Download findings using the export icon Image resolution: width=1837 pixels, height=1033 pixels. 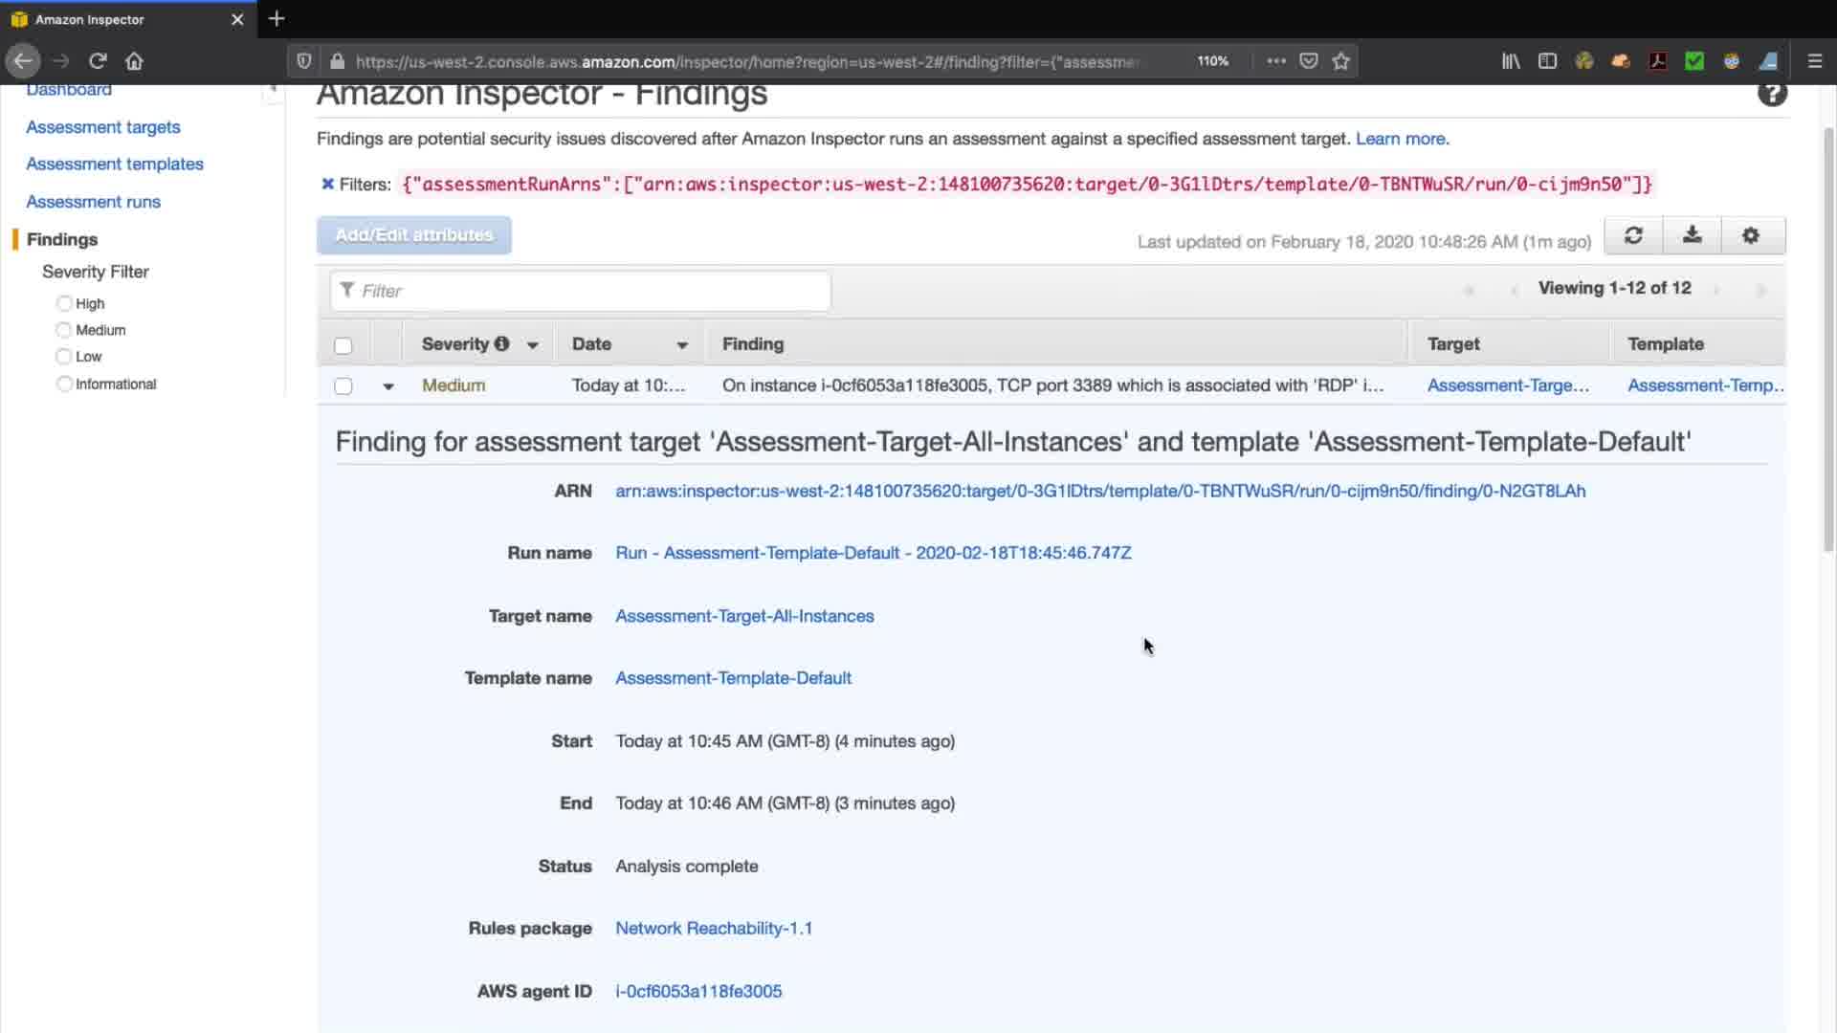(x=1692, y=235)
